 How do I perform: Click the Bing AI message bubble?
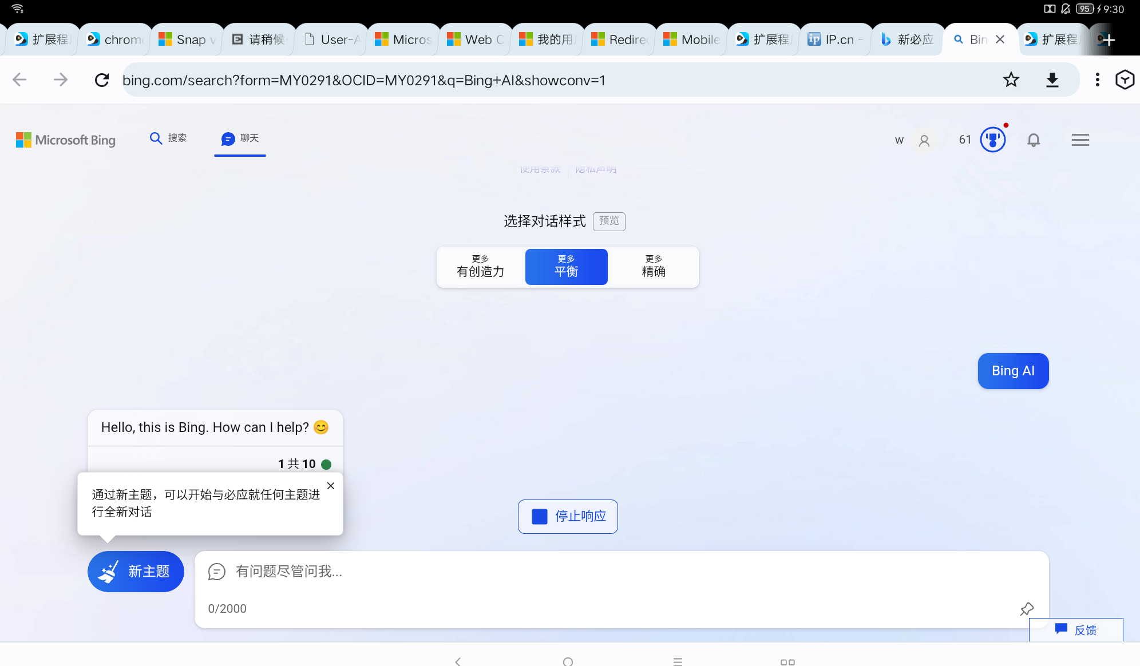1013,371
